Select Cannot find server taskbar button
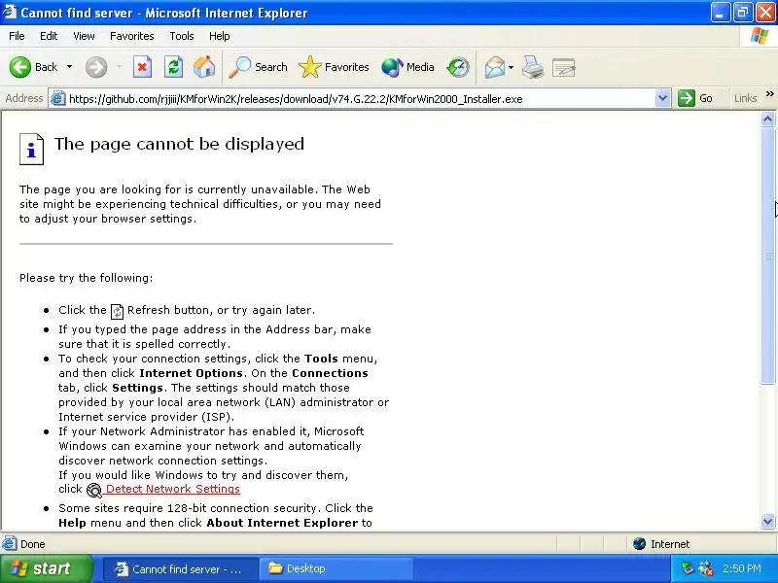Viewport: 778px width, 583px height. (181, 568)
